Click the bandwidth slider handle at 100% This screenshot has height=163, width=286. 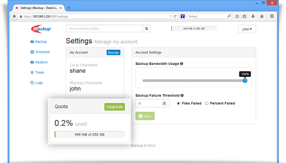tap(245, 81)
